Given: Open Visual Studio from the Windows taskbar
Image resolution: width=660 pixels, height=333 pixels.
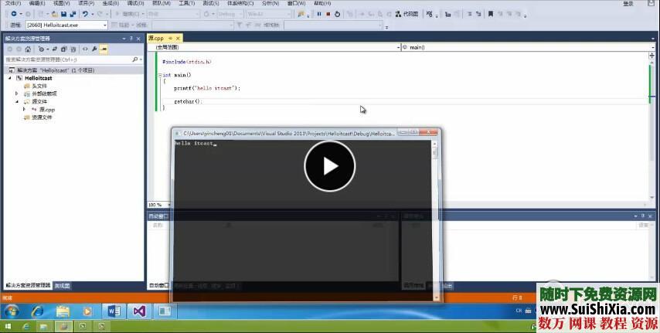Looking at the screenshot, I should click(x=139, y=311).
